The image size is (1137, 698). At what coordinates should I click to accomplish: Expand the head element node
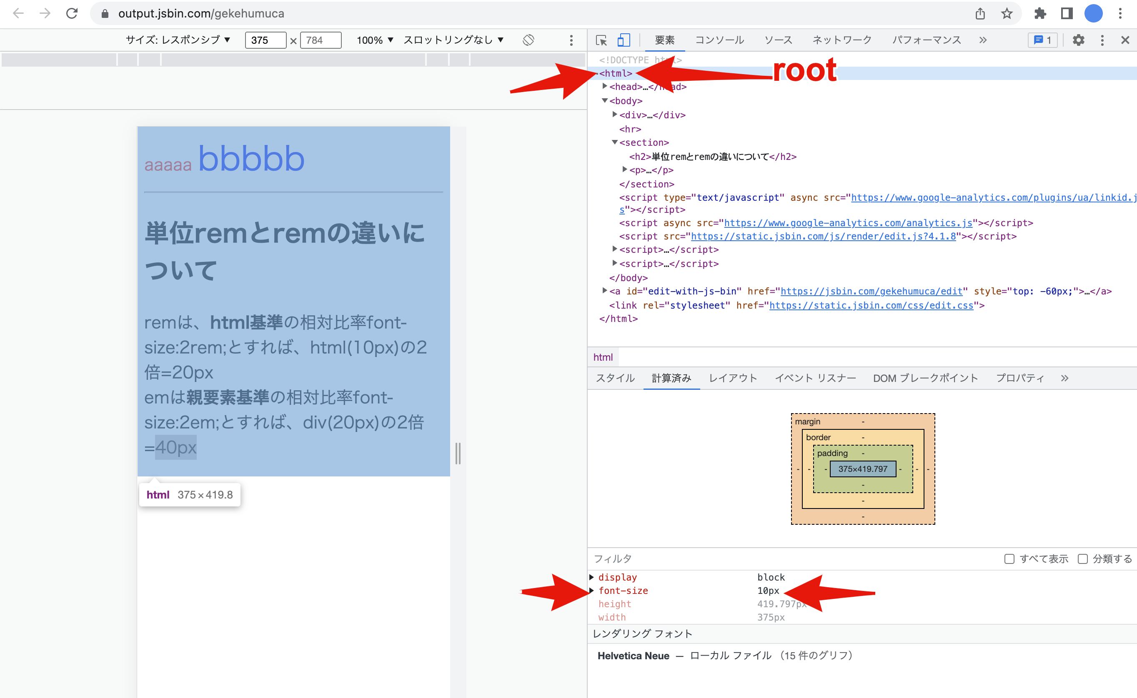point(605,86)
